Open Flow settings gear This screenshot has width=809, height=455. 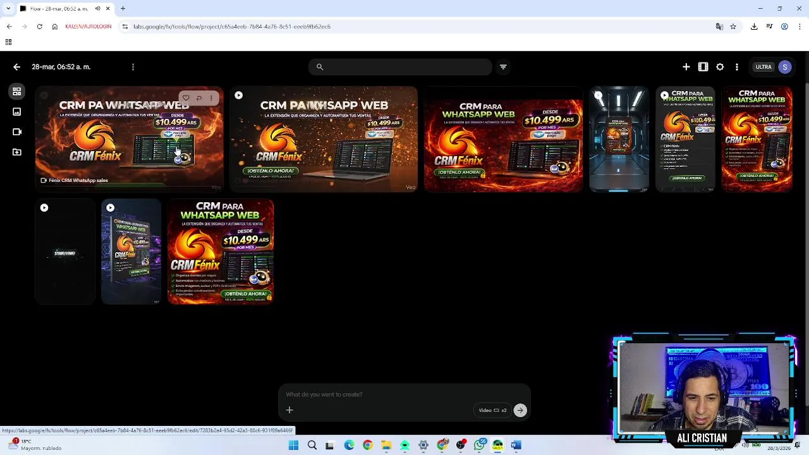[720, 67]
